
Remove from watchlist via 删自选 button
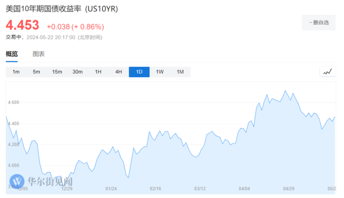[319, 22]
